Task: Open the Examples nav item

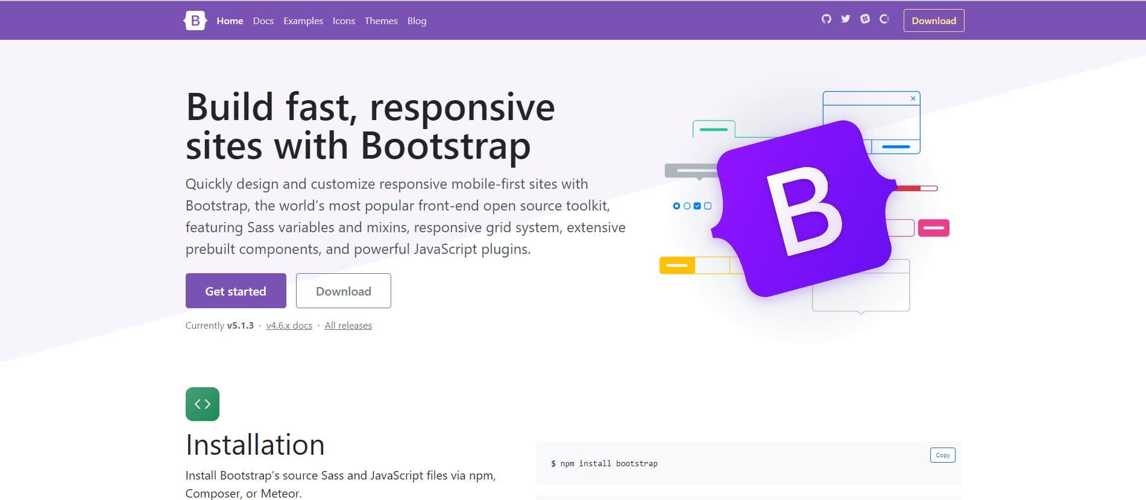Action: (303, 21)
